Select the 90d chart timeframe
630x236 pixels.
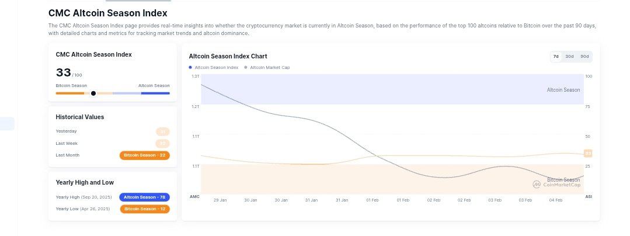[x=584, y=56]
